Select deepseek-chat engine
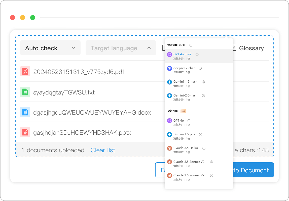289x201 pixels. [x=199, y=70]
